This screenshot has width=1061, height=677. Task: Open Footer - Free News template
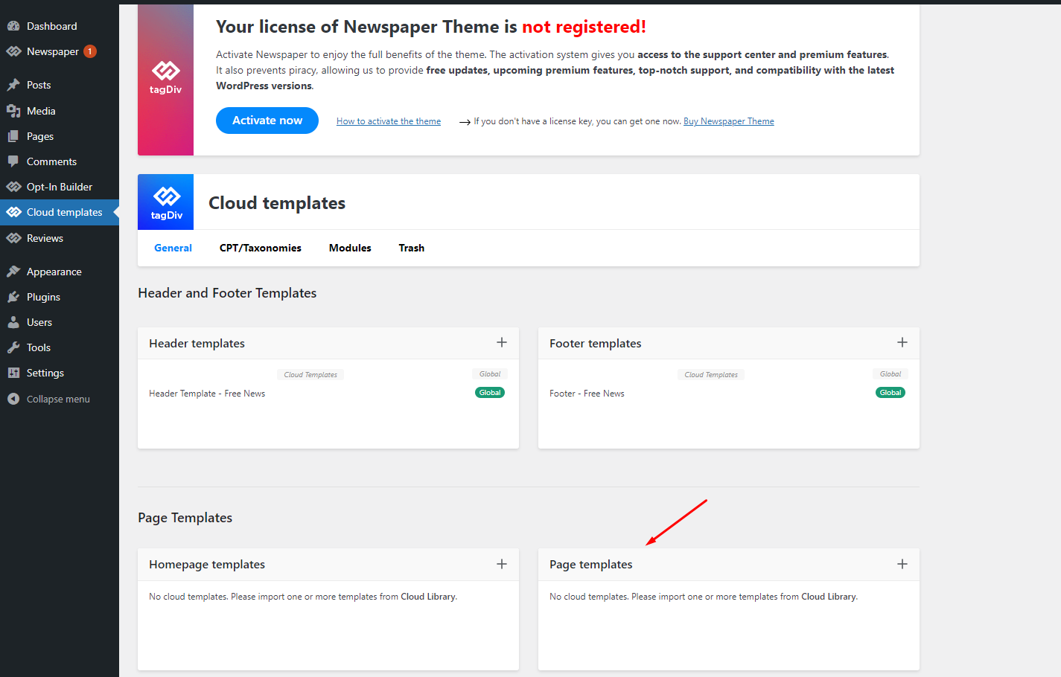(x=587, y=394)
